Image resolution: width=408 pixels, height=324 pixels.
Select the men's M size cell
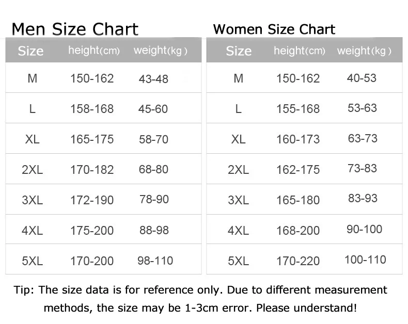(x=33, y=78)
